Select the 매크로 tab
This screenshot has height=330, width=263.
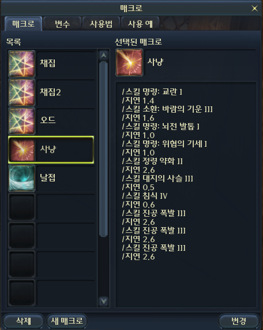coord(23,24)
